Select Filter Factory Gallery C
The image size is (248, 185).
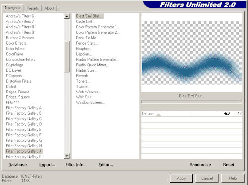[24, 119]
